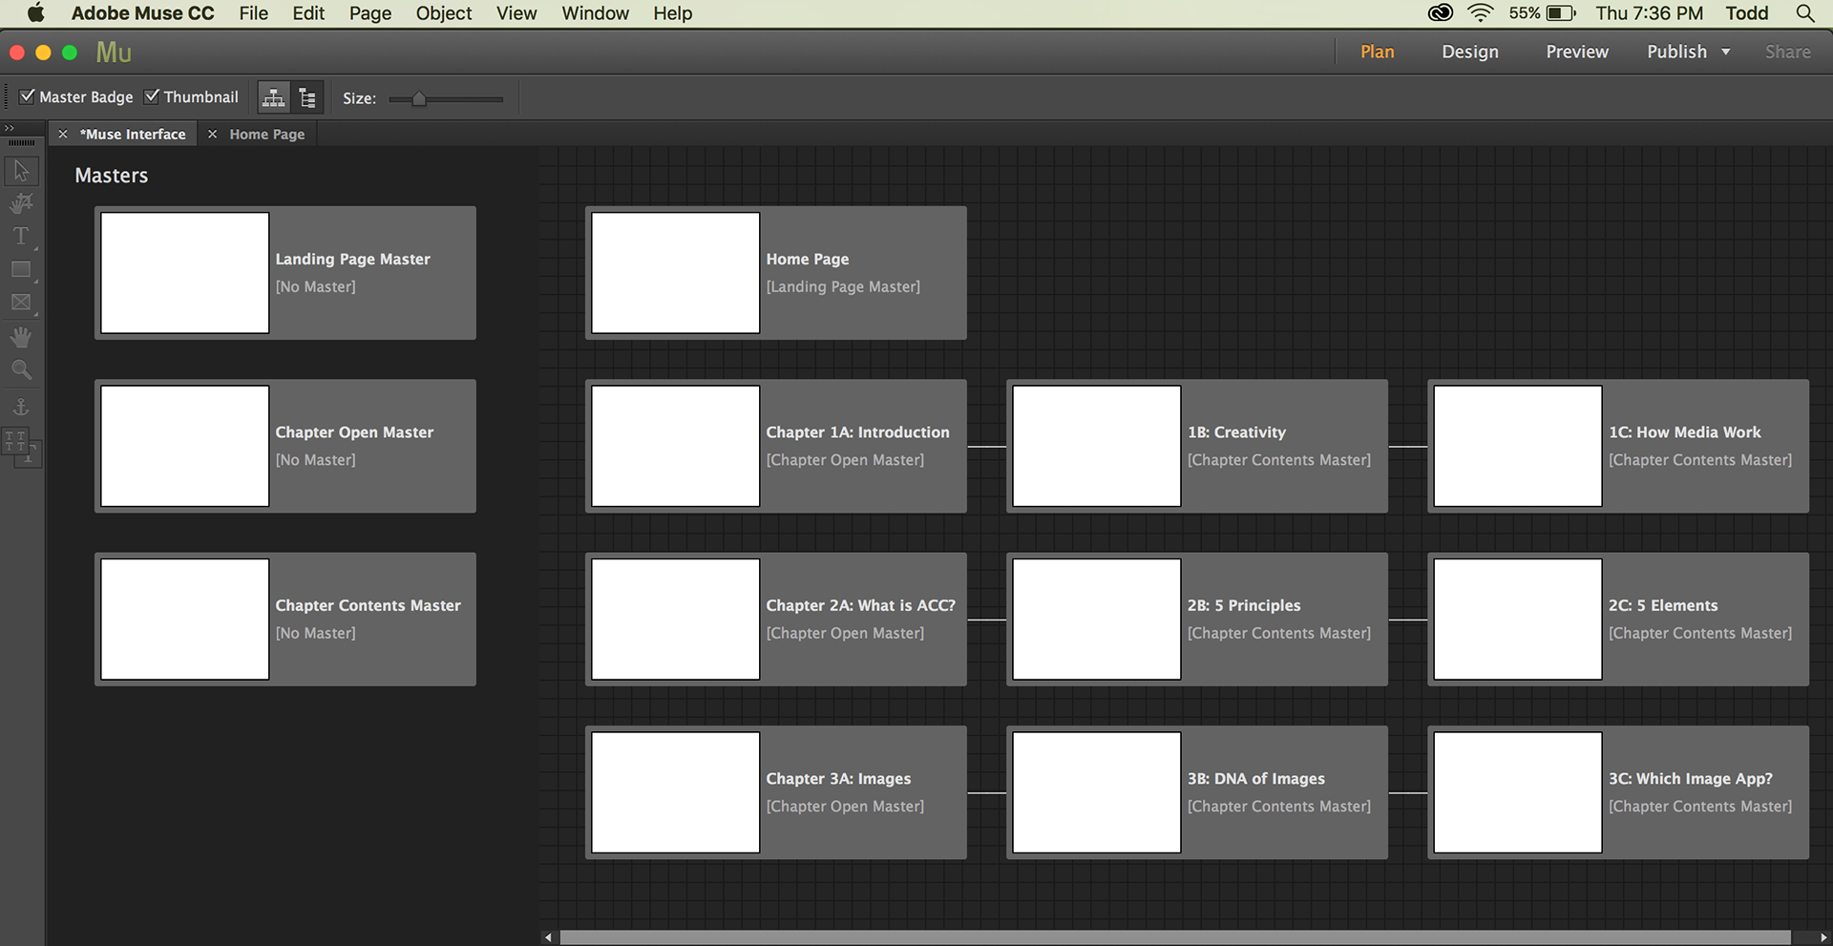Viewport: 1833px width, 946px height.
Task: Click the horizontal scrollbar thumb
Action: click(1175, 937)
